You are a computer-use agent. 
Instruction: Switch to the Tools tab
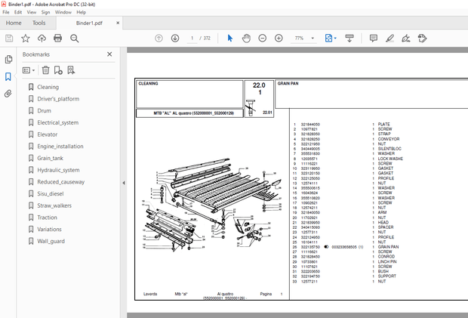click(x=38, y=23)
